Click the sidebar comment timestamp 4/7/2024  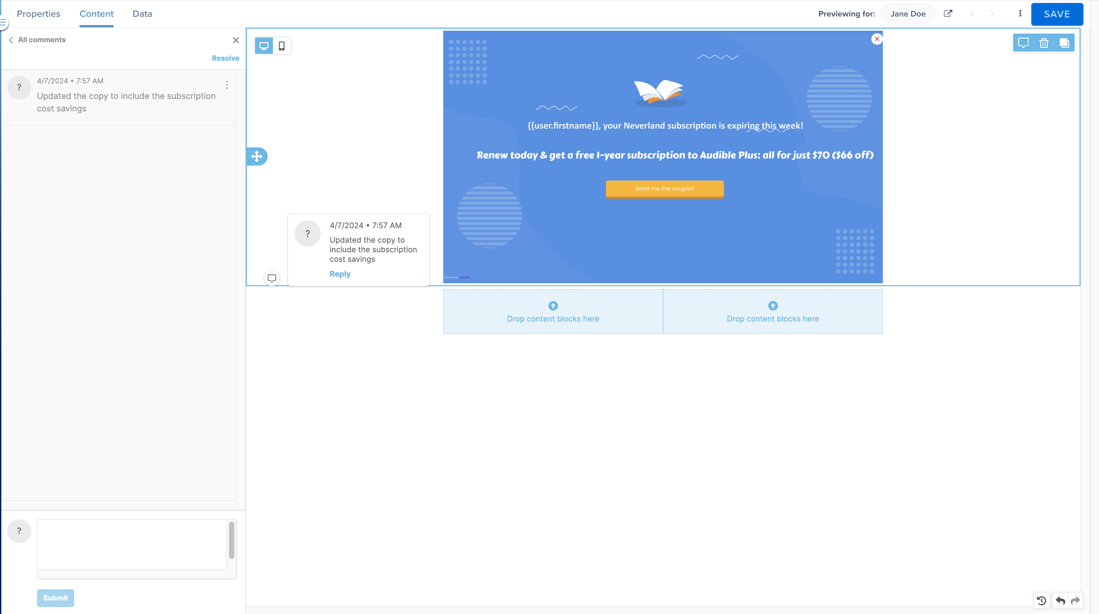click(70, 80)
